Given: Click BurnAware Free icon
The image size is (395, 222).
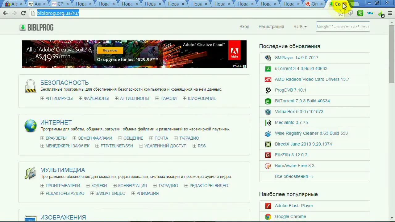Looking at the screenshot, I should click(268, 166).
